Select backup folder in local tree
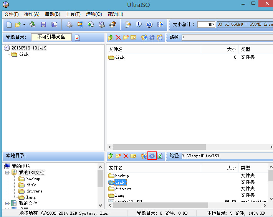 point(33,179)
